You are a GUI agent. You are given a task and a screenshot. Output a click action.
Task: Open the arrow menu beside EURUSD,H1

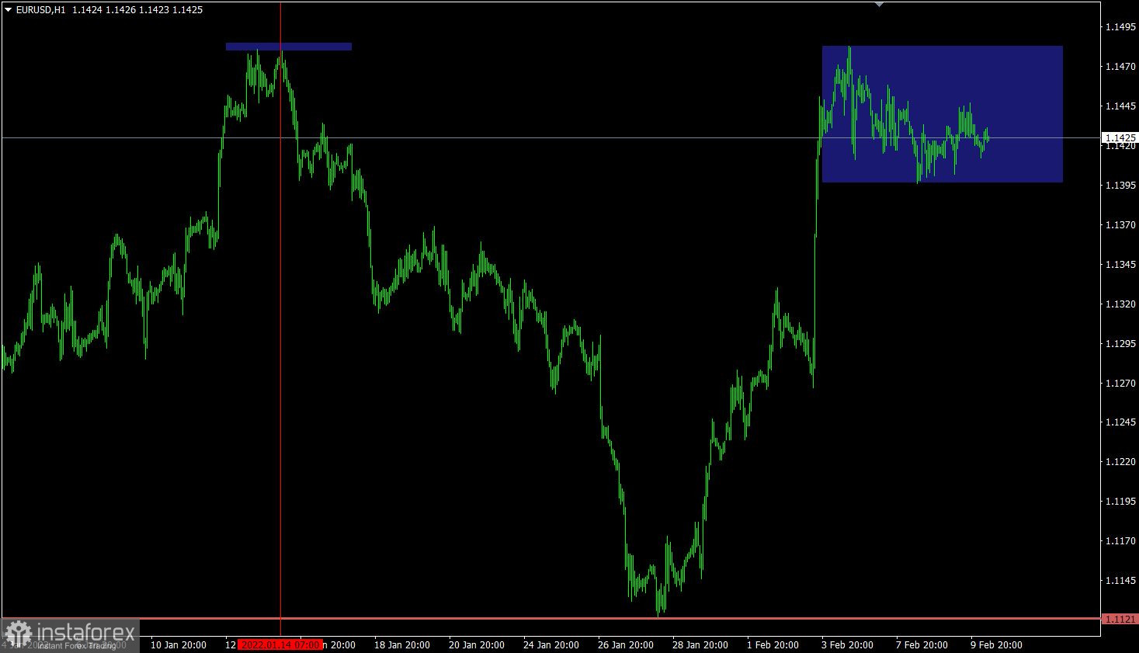8,10
